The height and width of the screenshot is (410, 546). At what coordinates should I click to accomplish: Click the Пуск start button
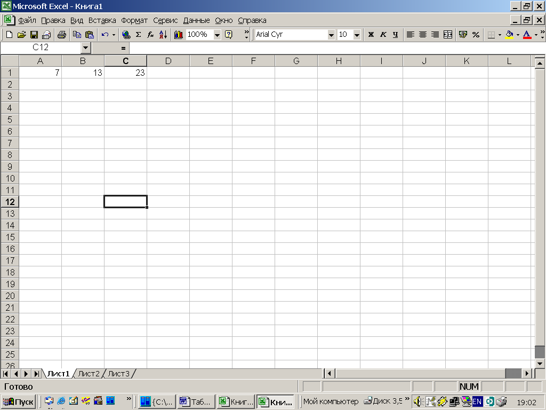(x=19, y=401)
